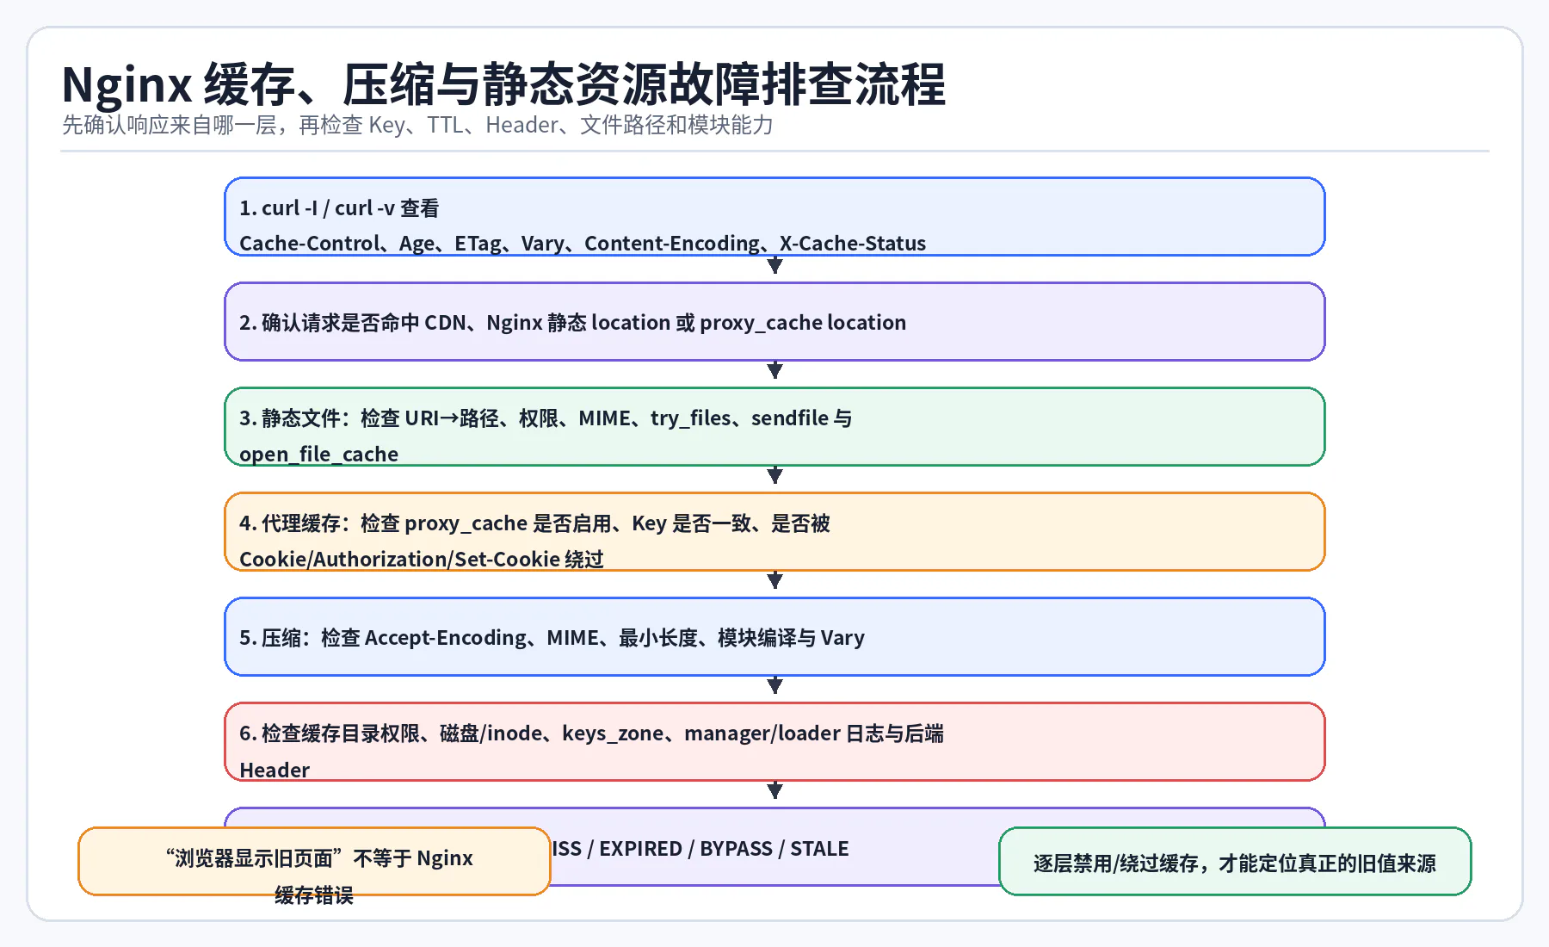Select step 1 box 'curl -I / curl -v 查看'
Viewport: 1549px width, 947px height.
[774, 217]
